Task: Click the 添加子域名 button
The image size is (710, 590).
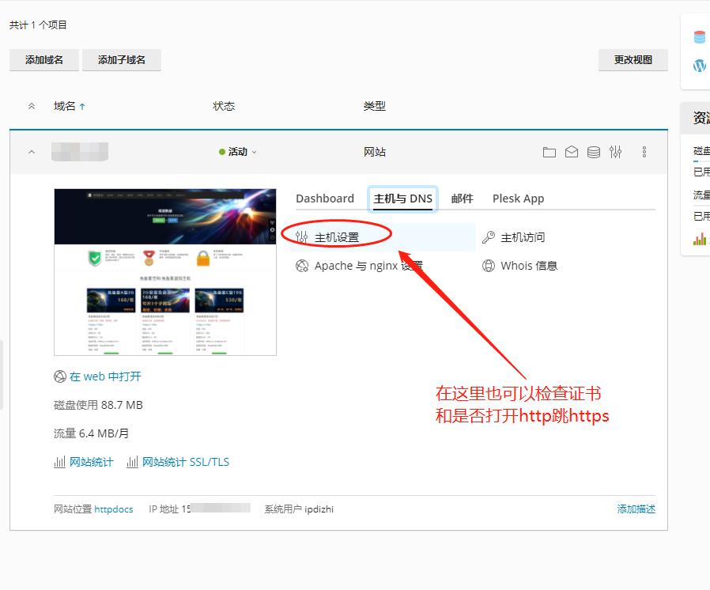Action: (x=121, y=60)
